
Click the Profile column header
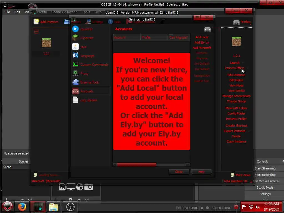tap(154, 37)
